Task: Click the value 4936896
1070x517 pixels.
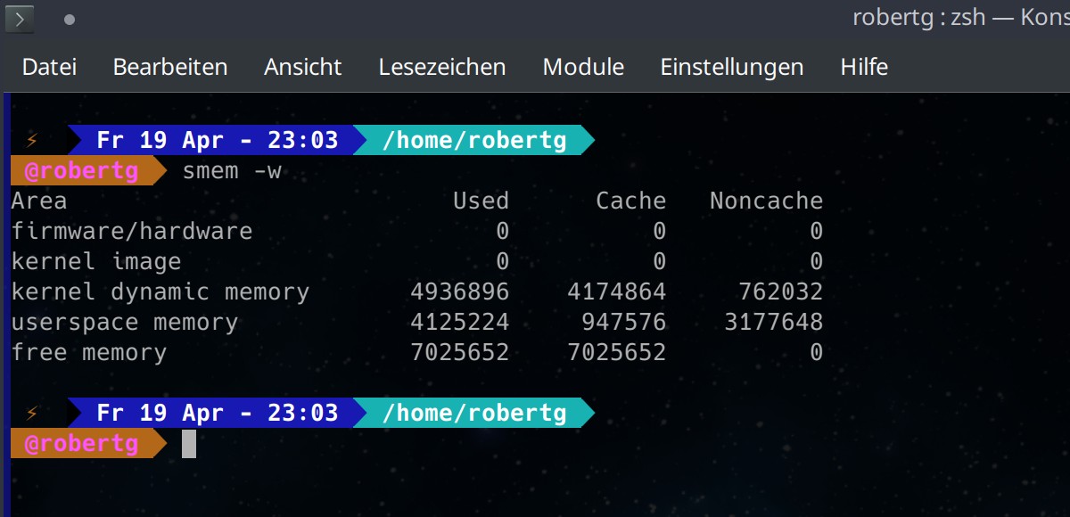Action: click(x=460, y=291)
